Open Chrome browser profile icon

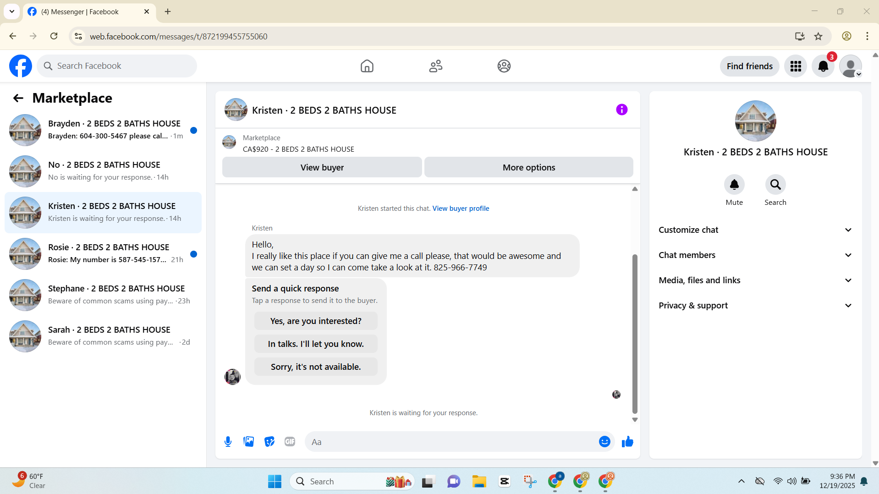[846, 36]
